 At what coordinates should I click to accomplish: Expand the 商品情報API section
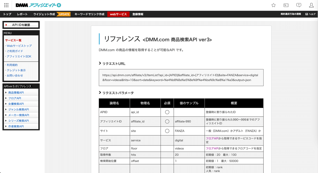[x=16, y=93]
